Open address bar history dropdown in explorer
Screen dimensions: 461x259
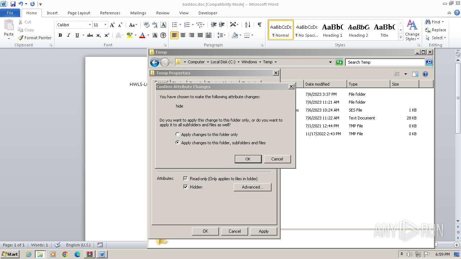click(x=330, y=62)
